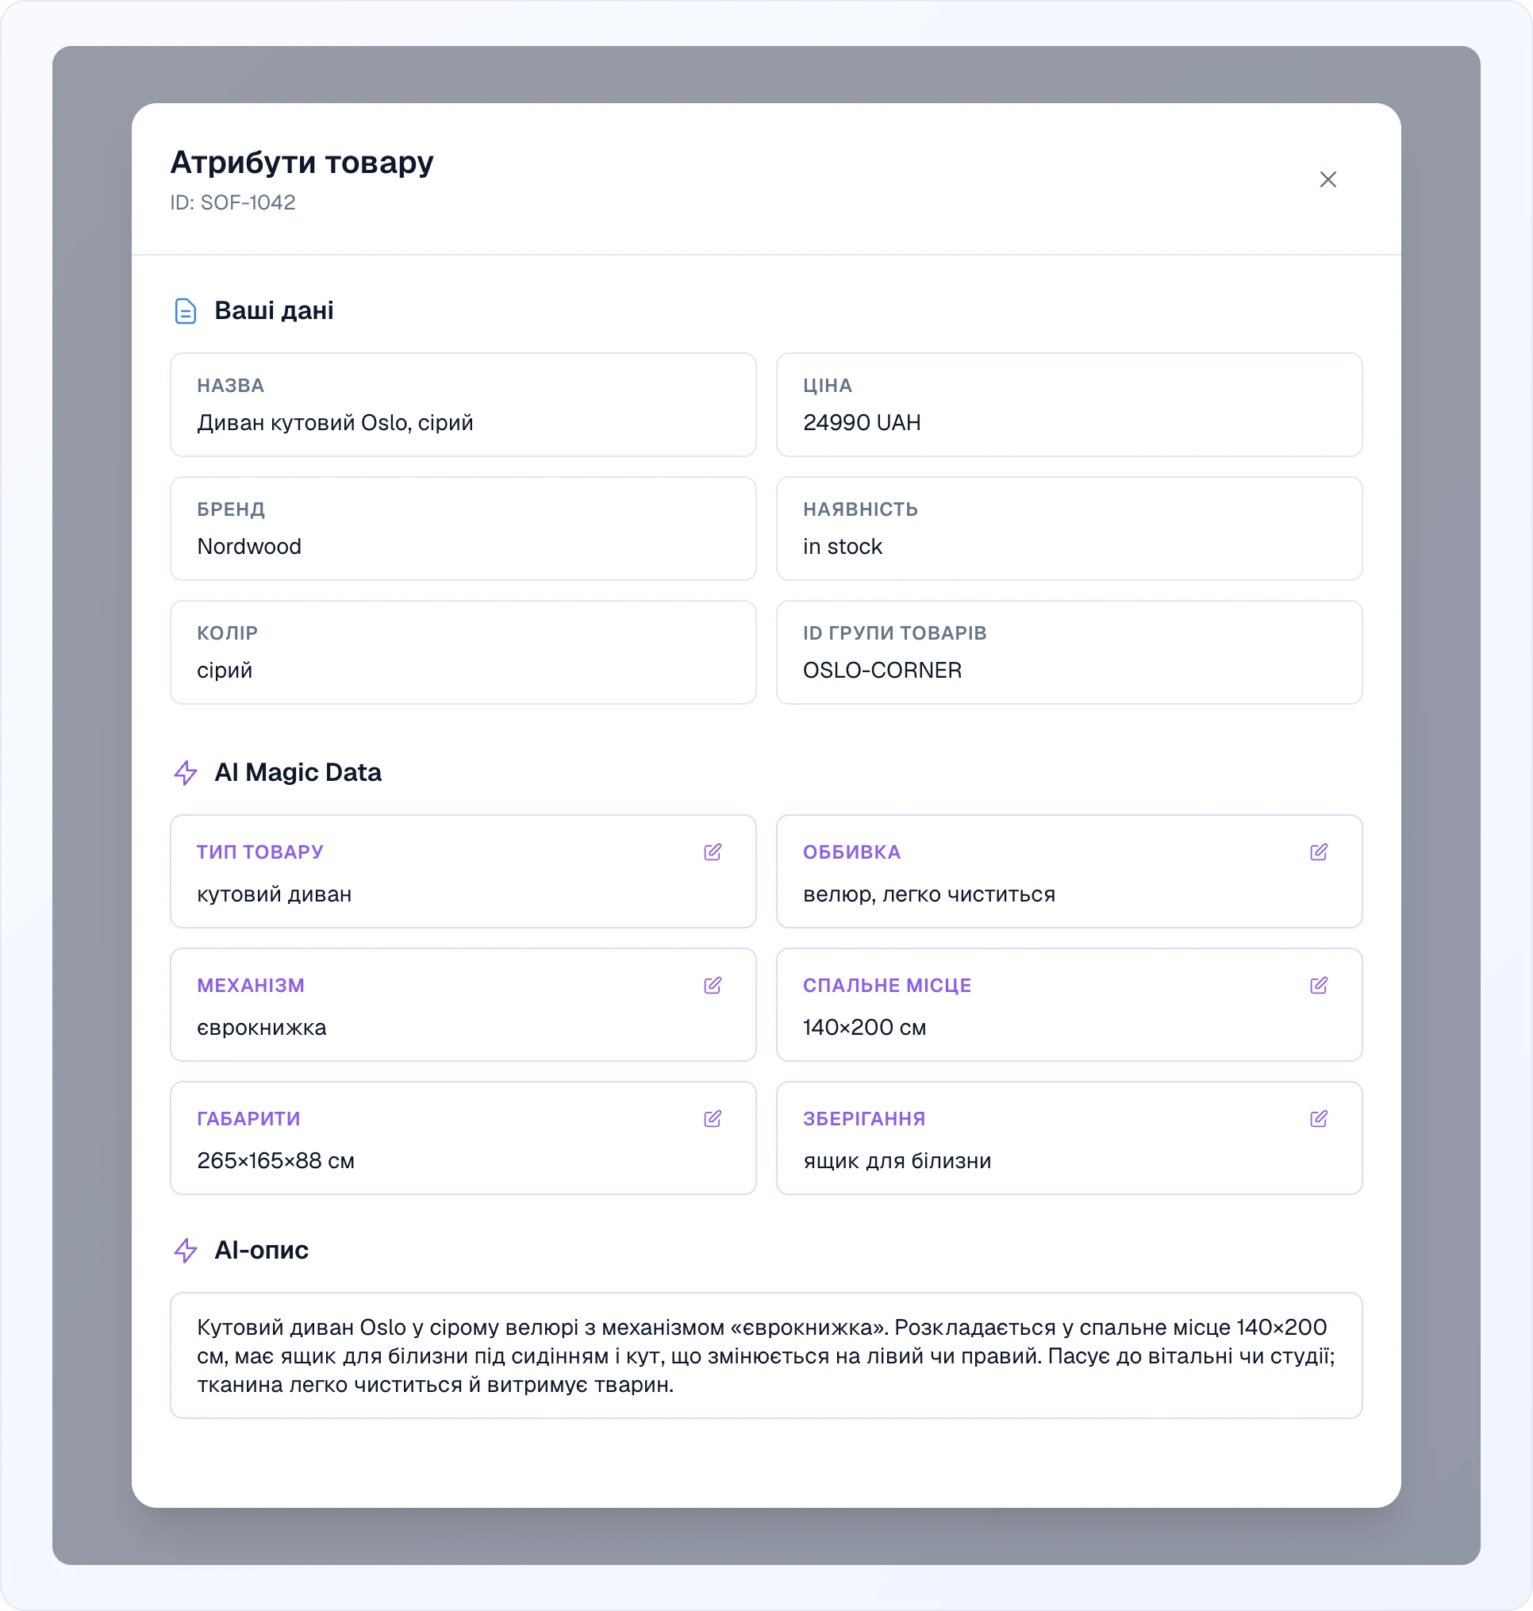Screen dimensions: 1533x1611
Task: Click the lightning icon next to AI-опис
Action: (x=186, y=1251)
